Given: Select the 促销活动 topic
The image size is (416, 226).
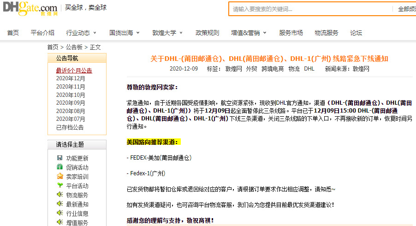Looking at the screenshot, I should click(77, 167).
